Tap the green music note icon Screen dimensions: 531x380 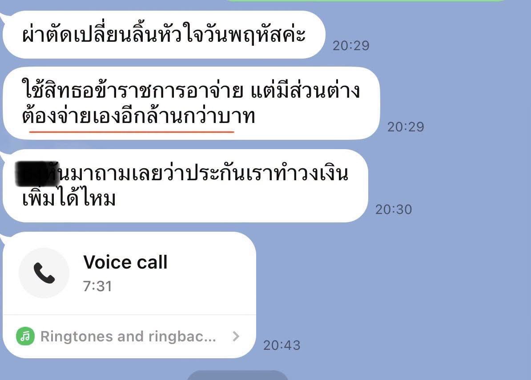pyautogui.click(x=25, y=336)
